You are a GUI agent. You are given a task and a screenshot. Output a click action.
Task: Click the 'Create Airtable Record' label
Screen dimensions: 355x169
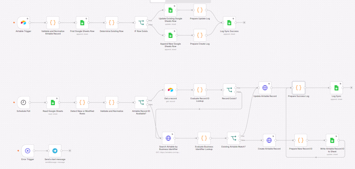[x=269, y=149]
